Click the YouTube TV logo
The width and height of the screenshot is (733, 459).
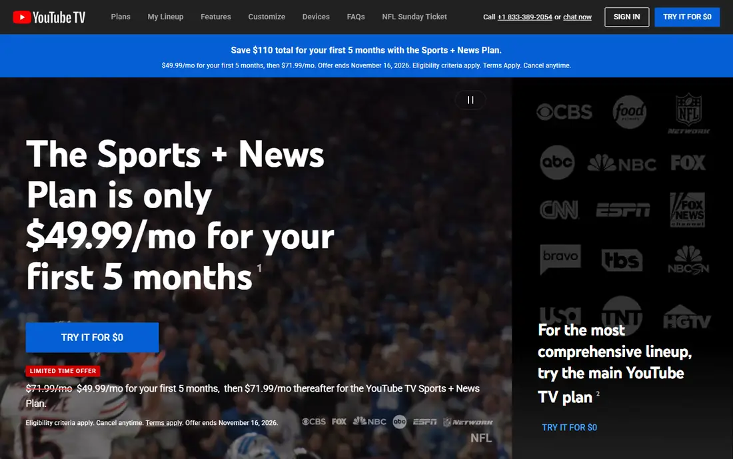pos(49,17)
